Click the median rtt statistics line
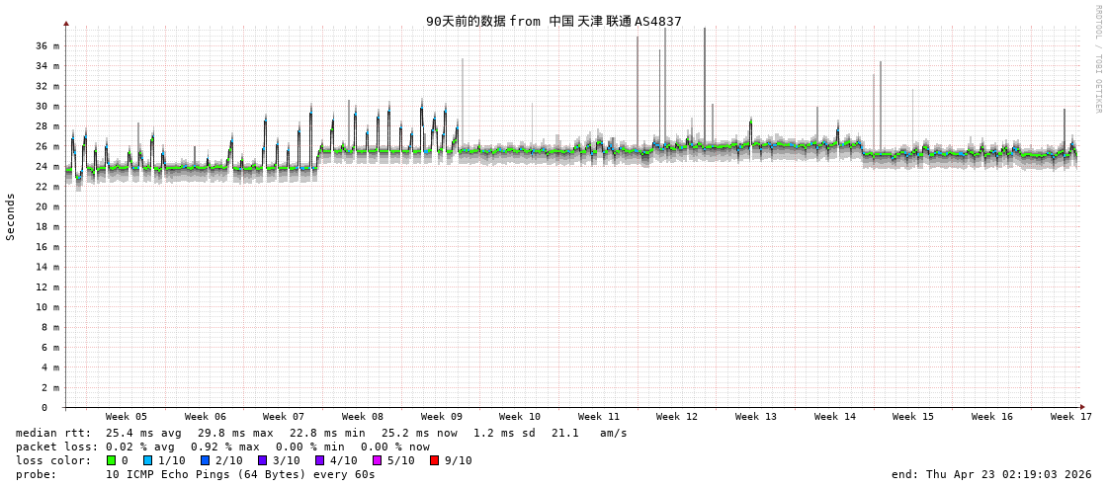Image resolution: width=1108 pixels, height=488 pixels. pyautogui.click(x=321, y=433)
